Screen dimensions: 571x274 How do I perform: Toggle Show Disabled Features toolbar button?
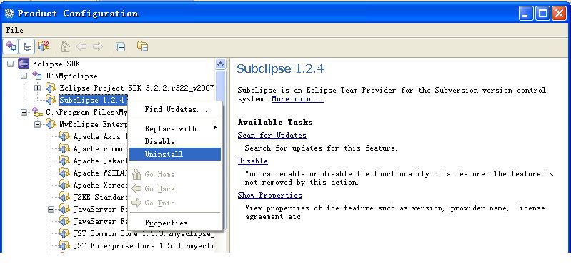click(44, 46)
